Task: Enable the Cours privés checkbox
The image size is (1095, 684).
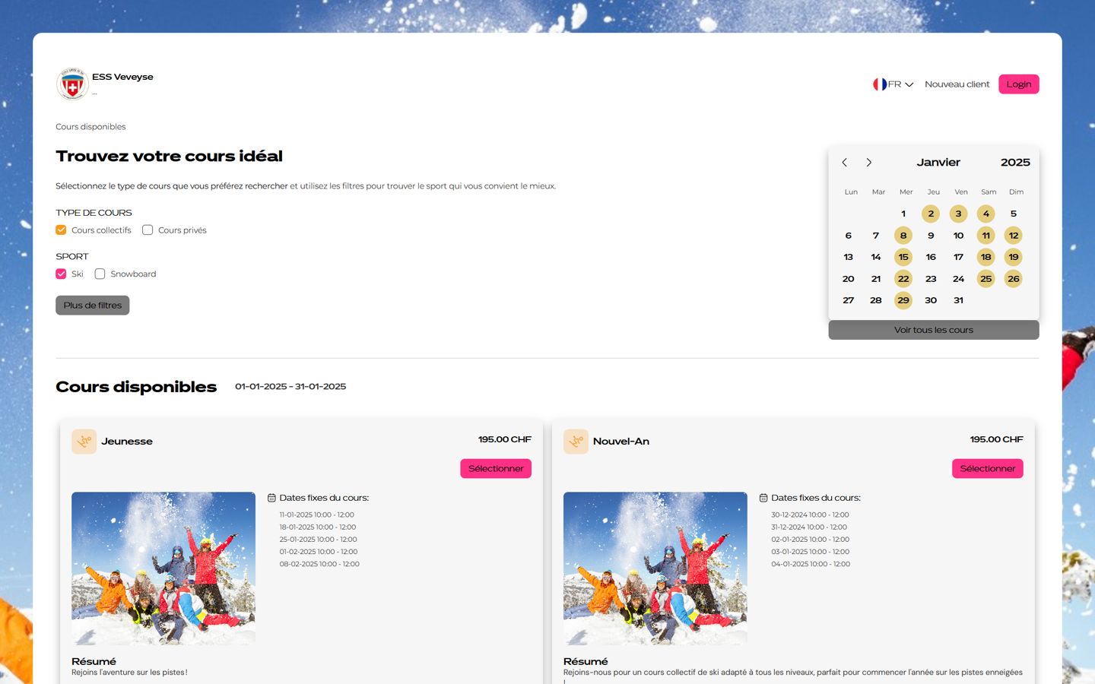Action: click(x=148, y=230)
